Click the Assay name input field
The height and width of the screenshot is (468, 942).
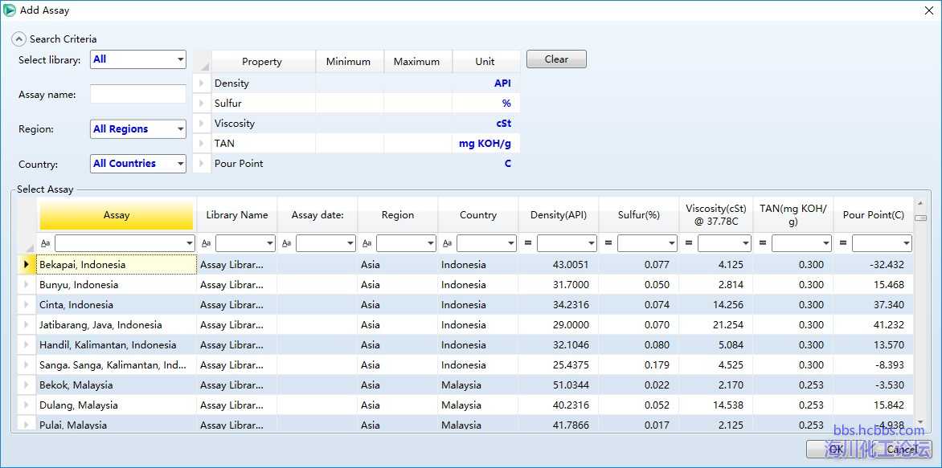(x=138, y=94)
